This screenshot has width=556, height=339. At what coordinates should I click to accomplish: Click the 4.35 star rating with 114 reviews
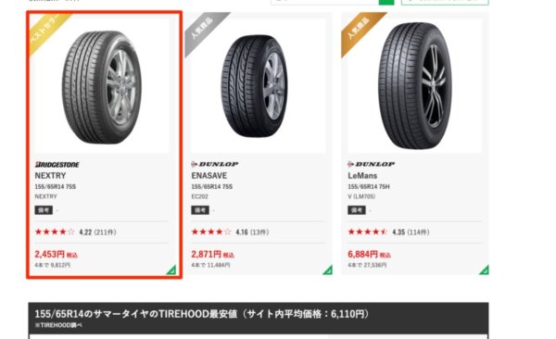388,232
